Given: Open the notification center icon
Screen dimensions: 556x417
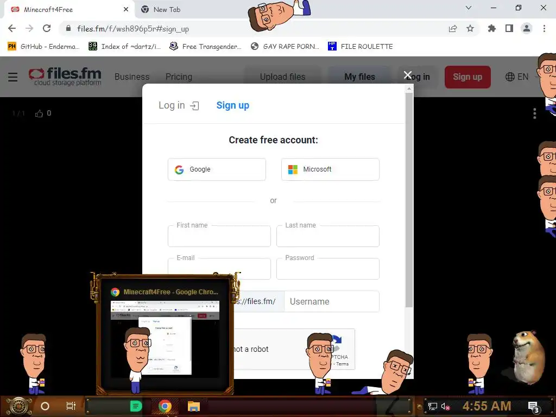Looking at the screenshot, I should [x=533, y=407].
